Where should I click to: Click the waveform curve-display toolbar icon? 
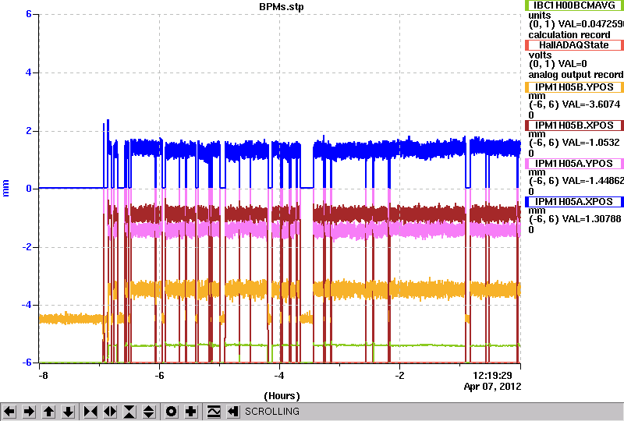tap(214, 412)
